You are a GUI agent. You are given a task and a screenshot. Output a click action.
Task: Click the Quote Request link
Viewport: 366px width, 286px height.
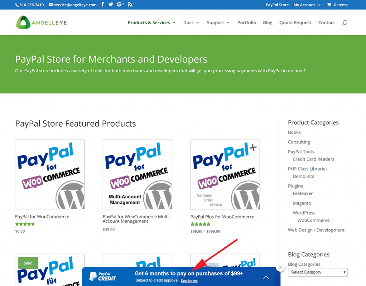click(x=295, y=22)
